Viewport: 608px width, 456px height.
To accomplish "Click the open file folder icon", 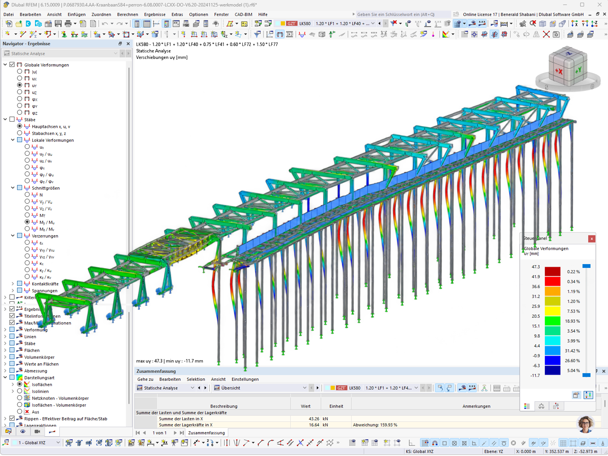I will click(x=18, y=24).
